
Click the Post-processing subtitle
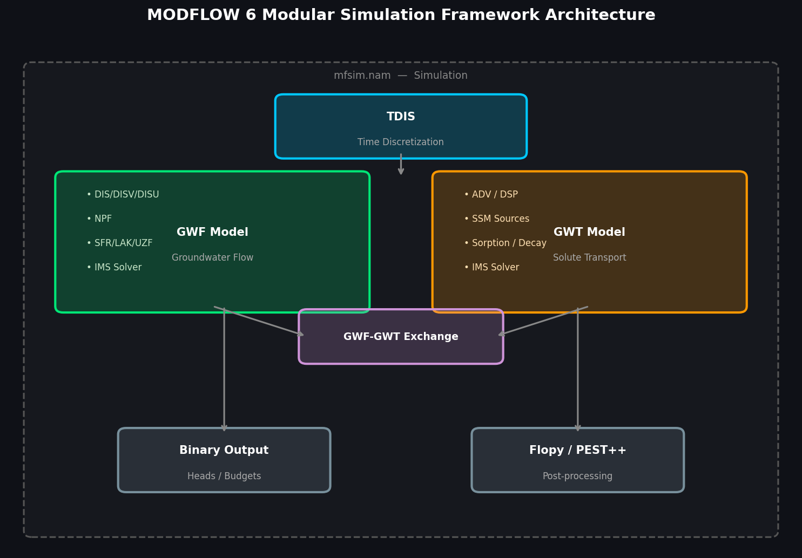point(578,477)
